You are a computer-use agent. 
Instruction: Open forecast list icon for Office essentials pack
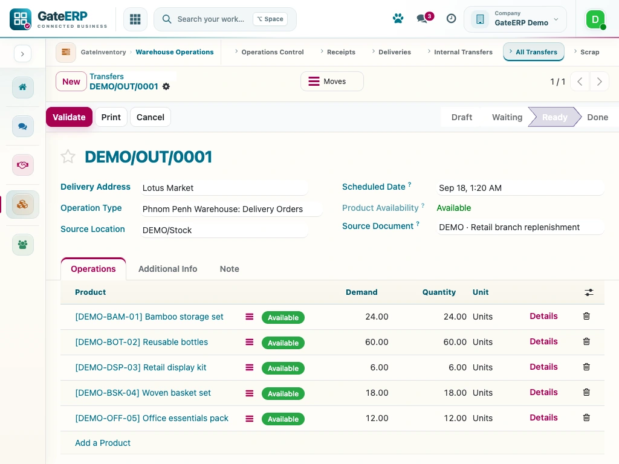coord(250,419)
